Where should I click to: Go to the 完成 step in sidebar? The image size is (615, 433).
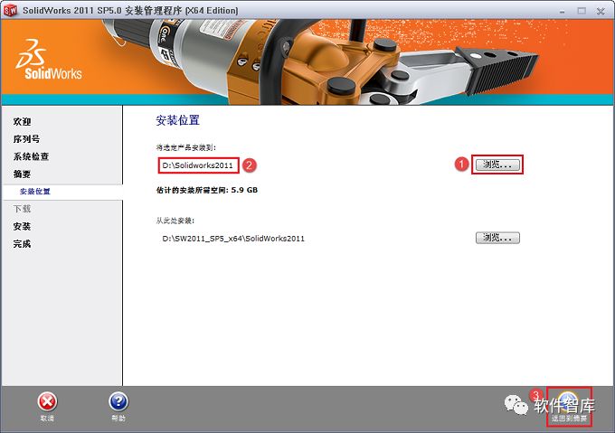pos(22,244)
